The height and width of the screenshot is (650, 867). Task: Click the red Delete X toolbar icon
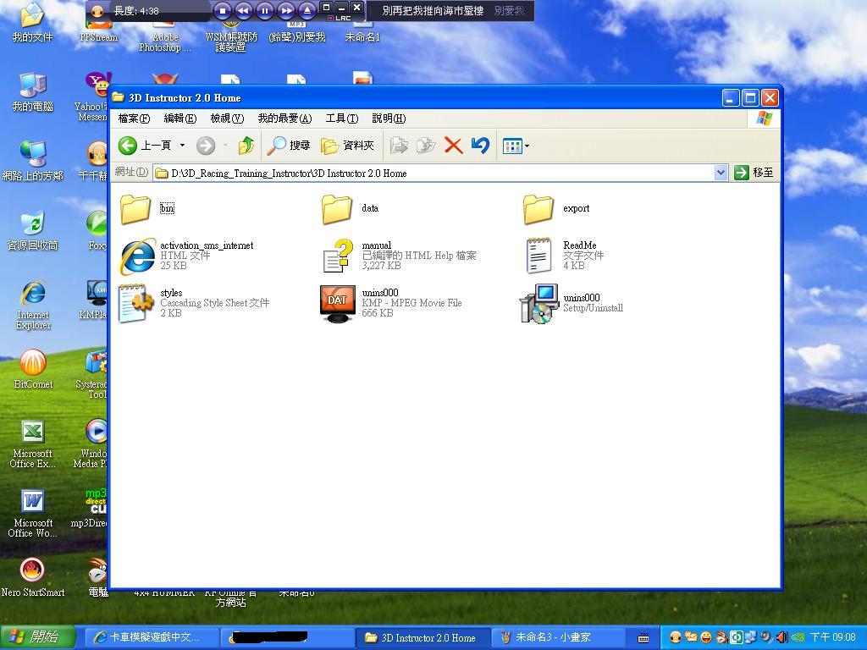(x=453, y=146)
